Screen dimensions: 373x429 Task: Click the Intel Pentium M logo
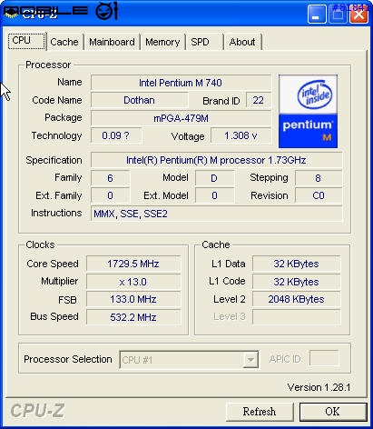coord(308,111)
